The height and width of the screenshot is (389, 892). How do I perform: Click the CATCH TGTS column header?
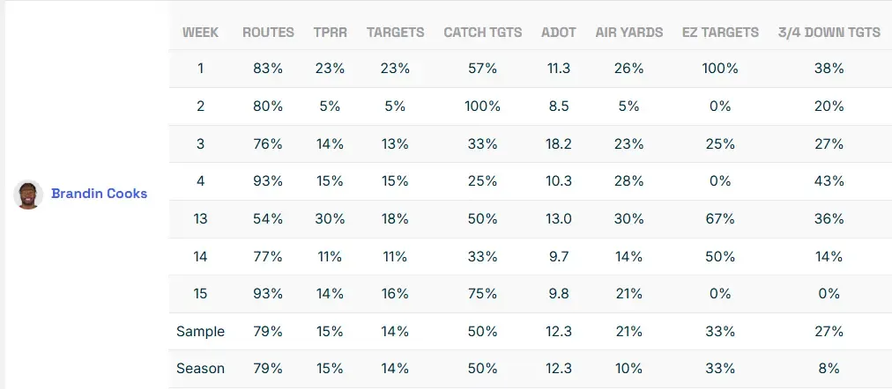(482, 33)
